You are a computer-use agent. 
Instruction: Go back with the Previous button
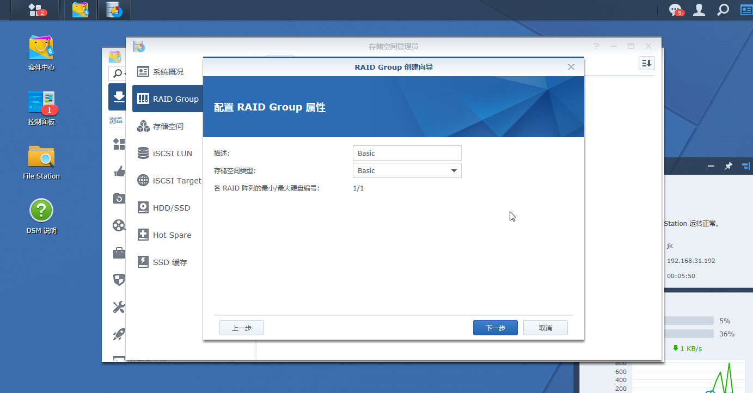[241, 328]
